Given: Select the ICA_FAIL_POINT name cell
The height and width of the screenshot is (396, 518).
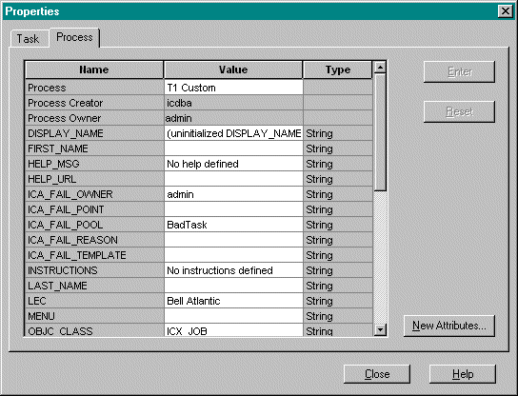Looking at the screenshot, I should 94,209.
